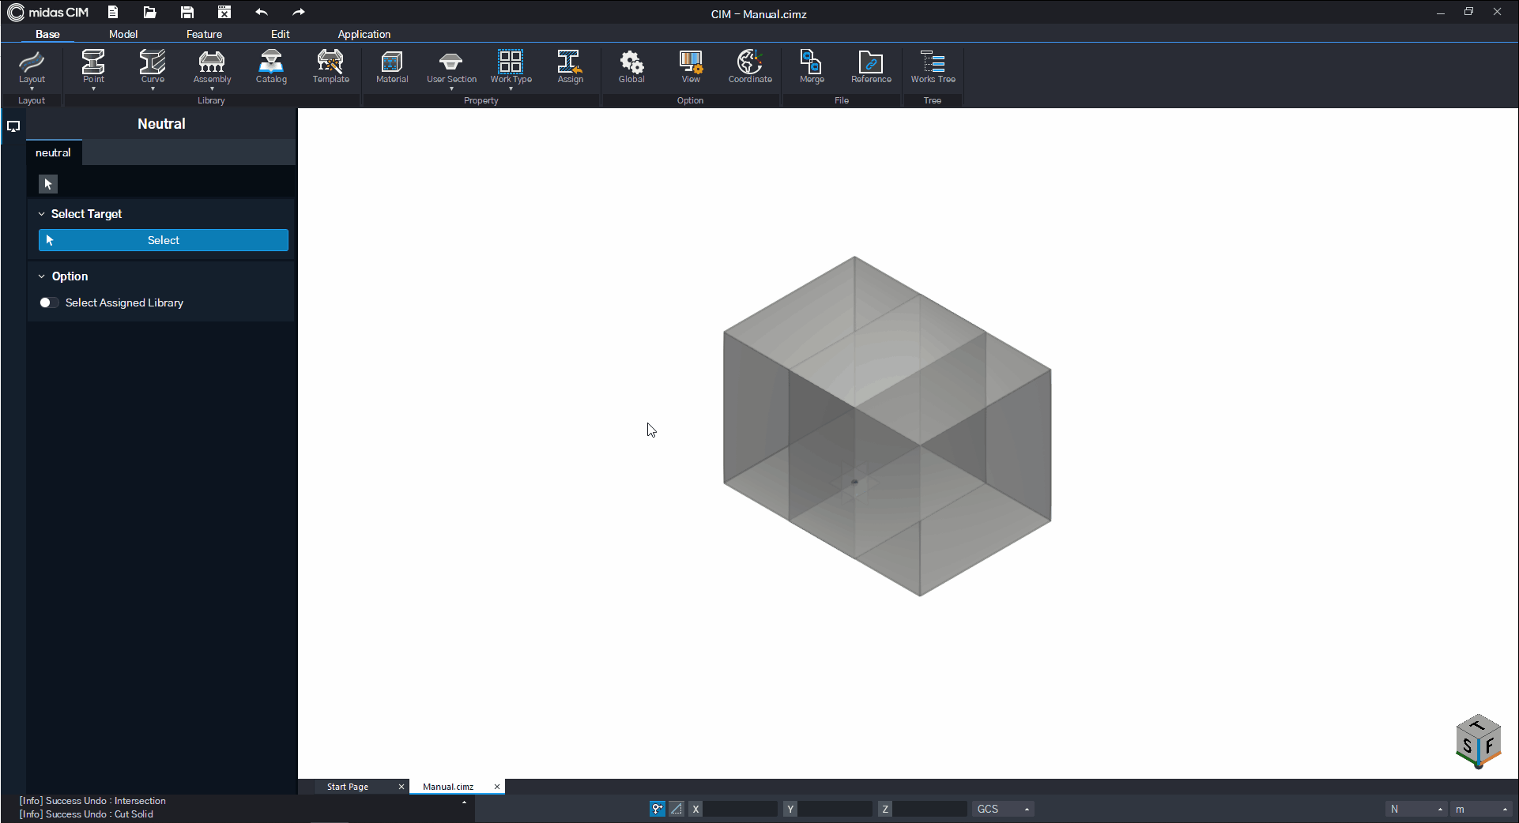Click the gray 3D solid box

887,427
